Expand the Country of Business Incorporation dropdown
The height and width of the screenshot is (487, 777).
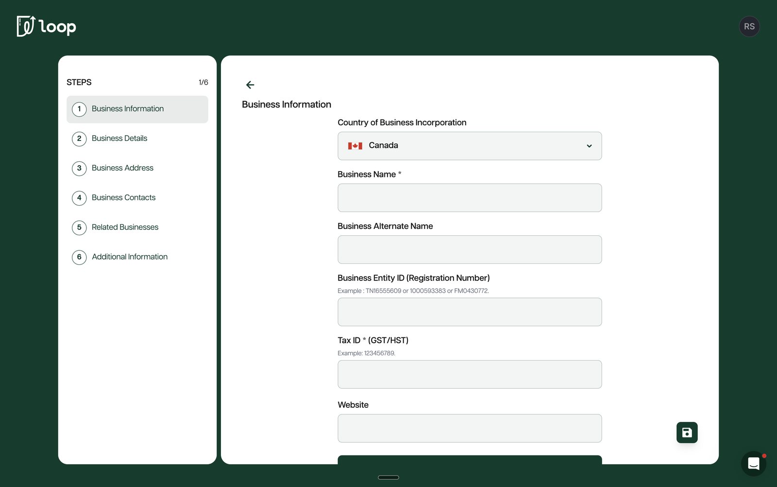[x=470, y=146]
